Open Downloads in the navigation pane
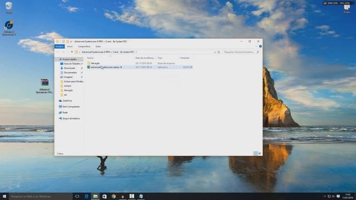This screenshot has width=356, height=200. coord(70,68)
